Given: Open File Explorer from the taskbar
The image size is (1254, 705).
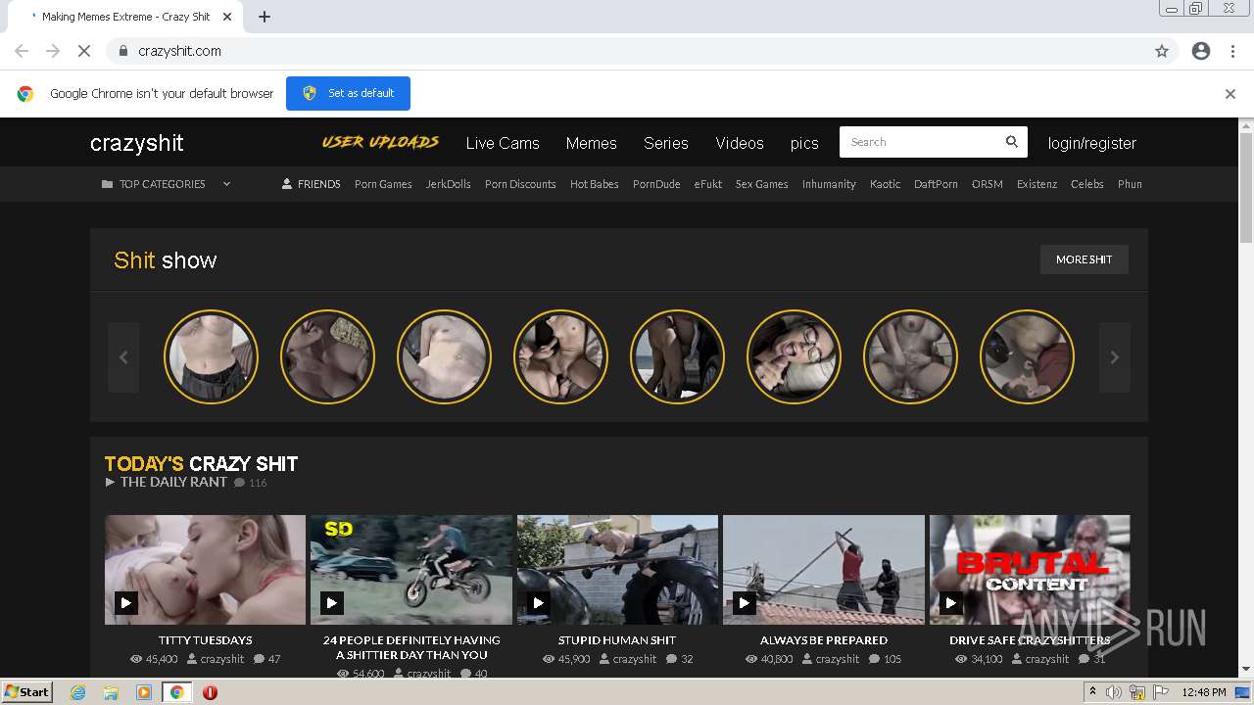Looking at the screenshot, I should (x=111, y=692).
